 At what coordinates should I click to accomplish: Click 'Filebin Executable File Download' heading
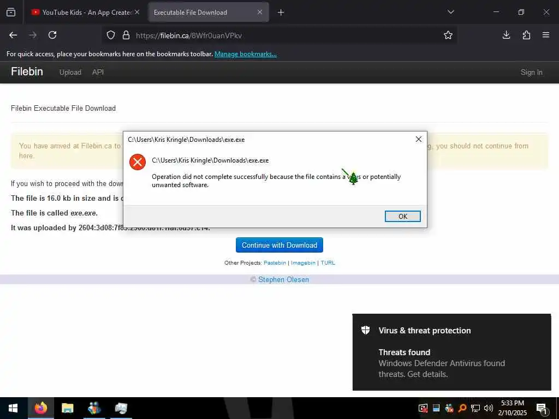click(63, 109)
